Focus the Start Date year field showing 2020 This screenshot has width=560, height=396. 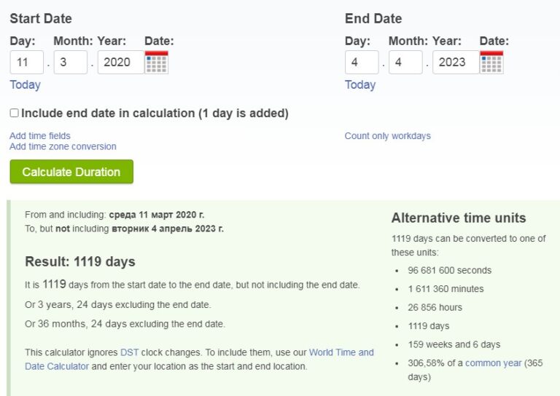coord(121,63)
